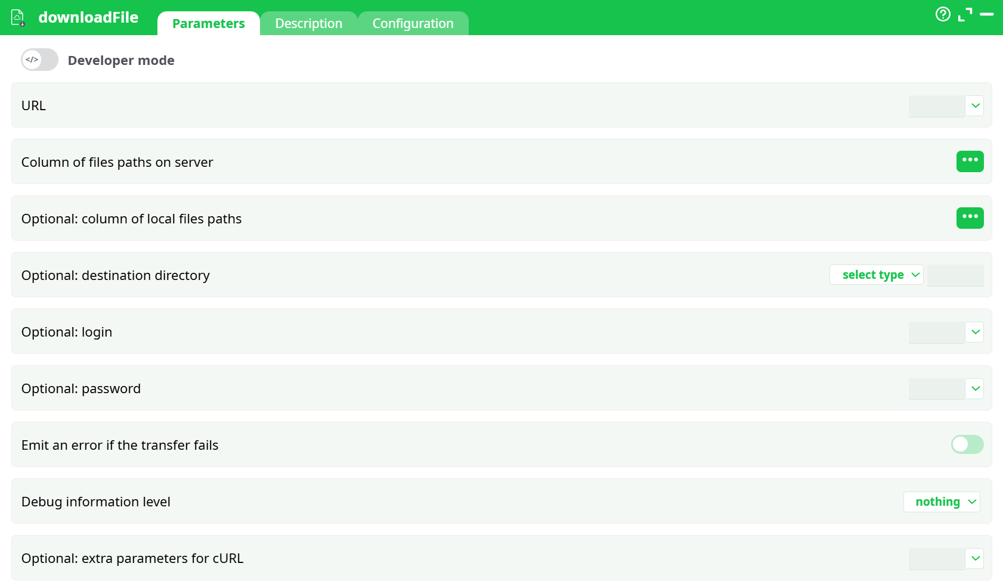
Task: Expand the optional login dropdown
Action: 974,332
